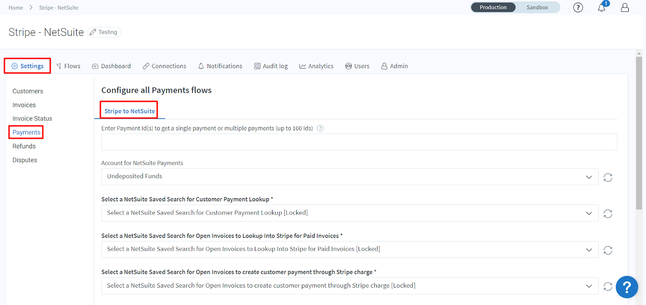Open the Admin tab
The image size is (646, 305).
(394, 66)
